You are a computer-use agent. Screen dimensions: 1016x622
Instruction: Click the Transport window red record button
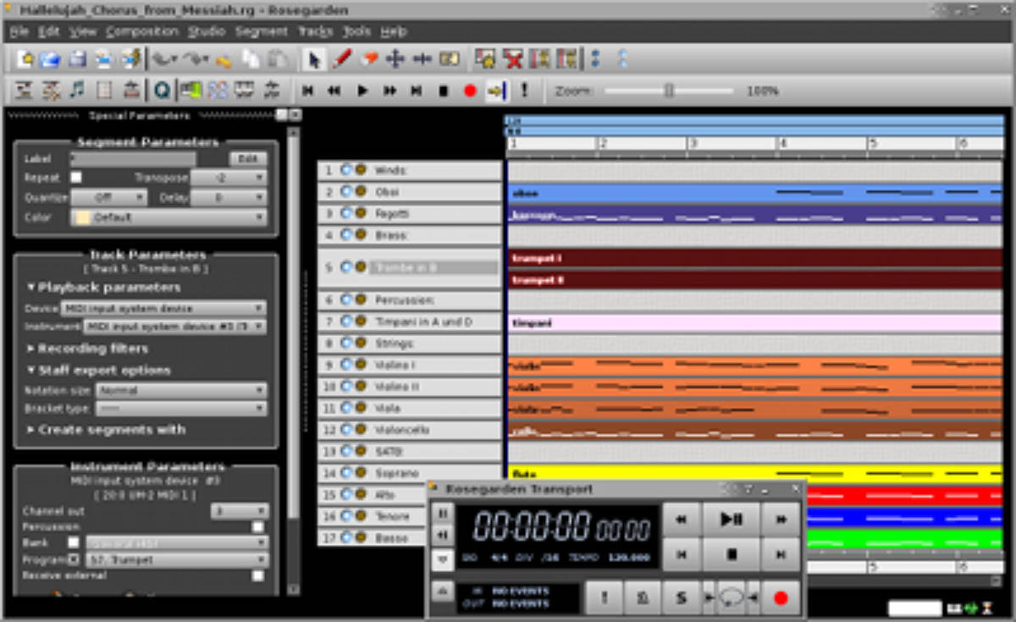tap(781, 598)
